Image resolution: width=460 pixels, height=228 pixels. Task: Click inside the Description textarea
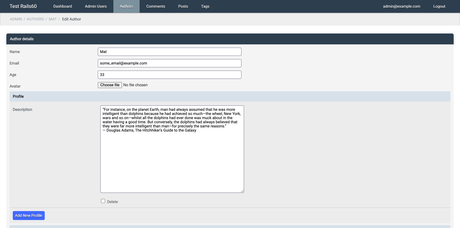pos(172,149)
